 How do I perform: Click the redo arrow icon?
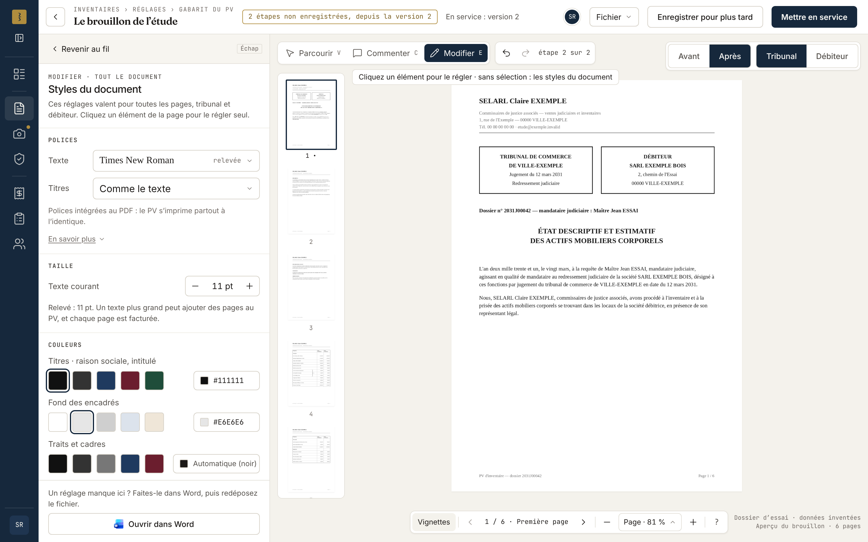525,53
